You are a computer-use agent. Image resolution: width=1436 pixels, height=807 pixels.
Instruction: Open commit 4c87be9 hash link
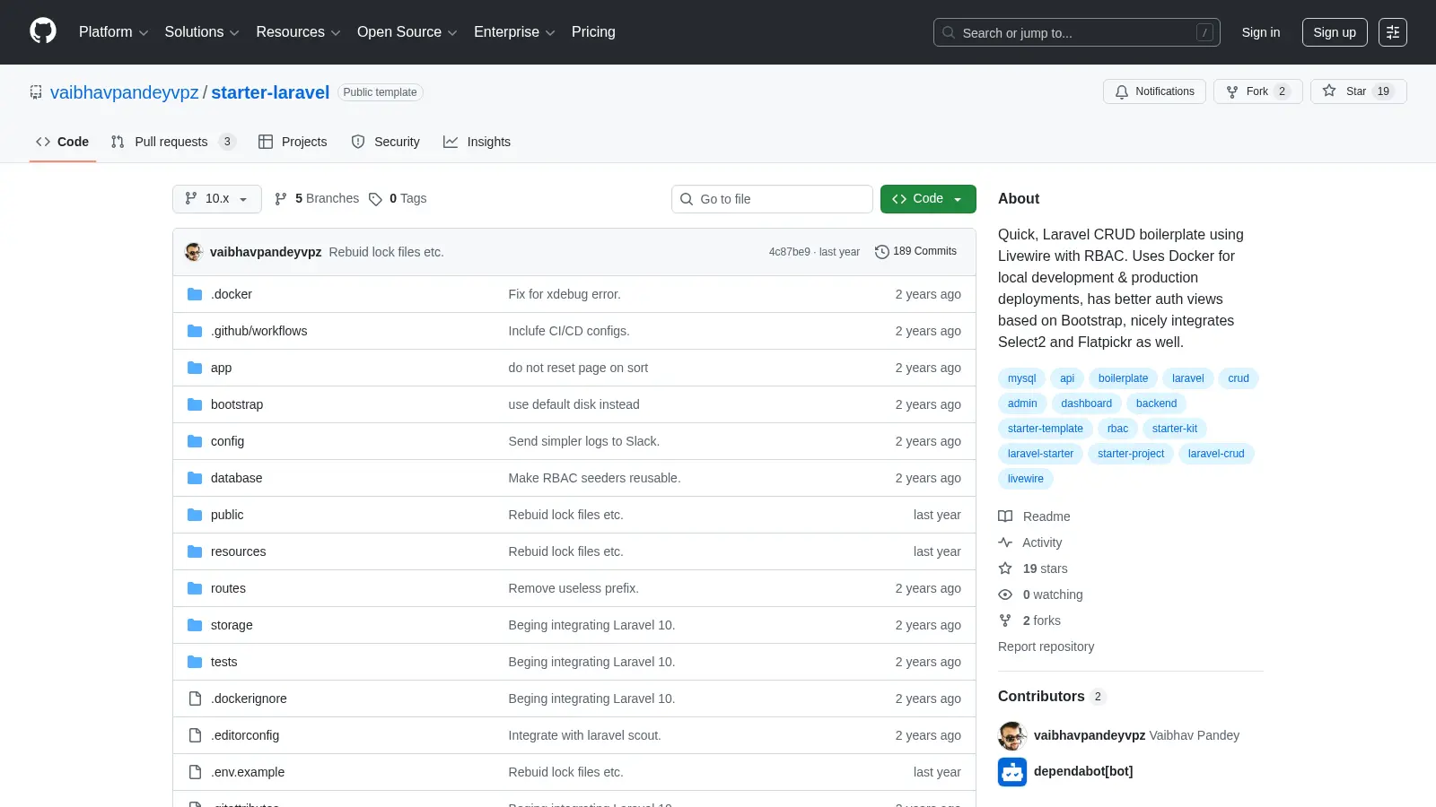[789, 252]
